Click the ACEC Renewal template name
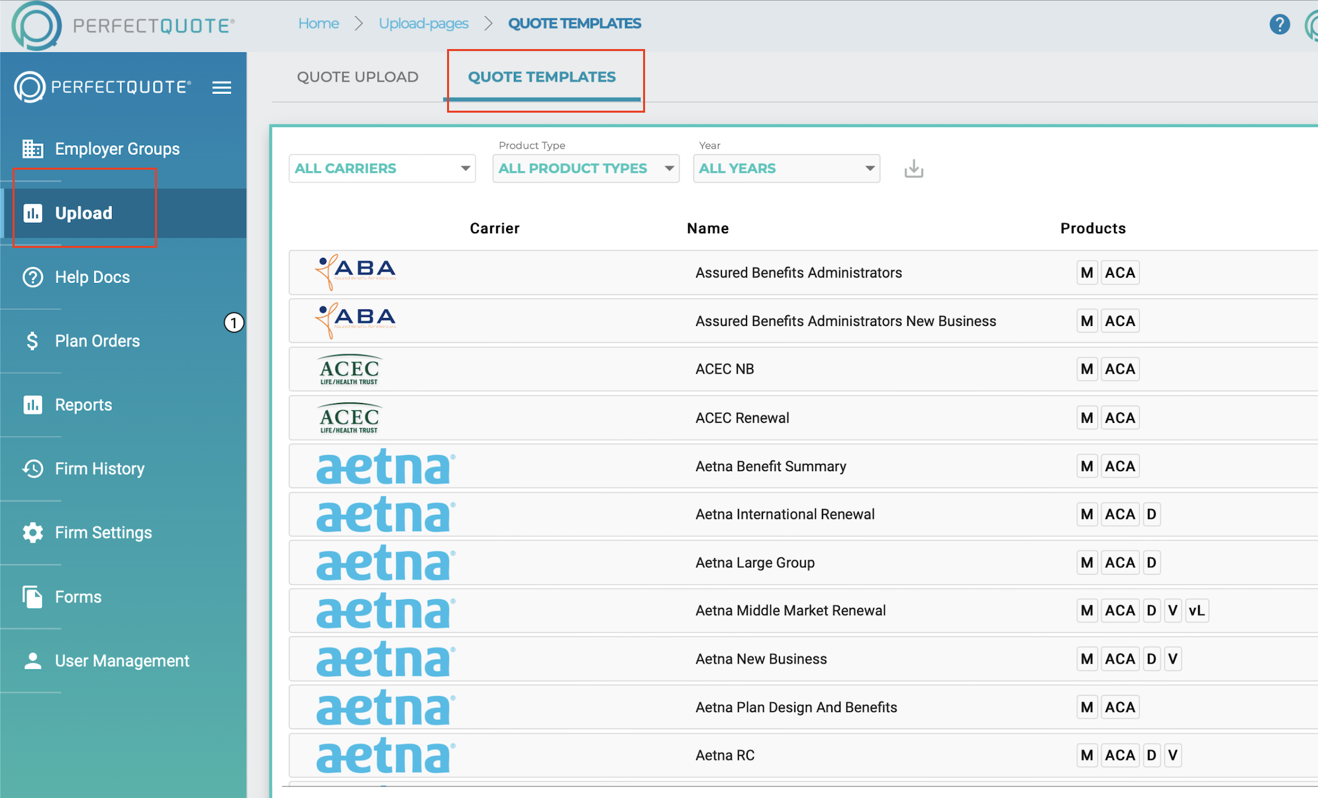The width and height of the screenshot is (1318, 798). [x=742, y=418]
